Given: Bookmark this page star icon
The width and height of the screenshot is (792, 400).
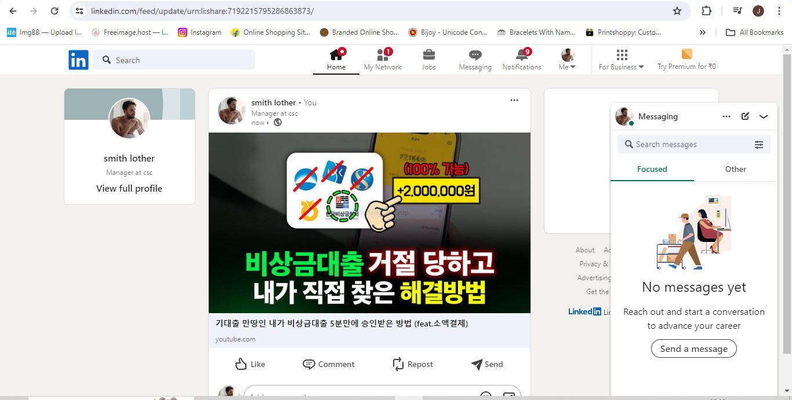Looking at the screenshot, I should click(x=677, y=11).
